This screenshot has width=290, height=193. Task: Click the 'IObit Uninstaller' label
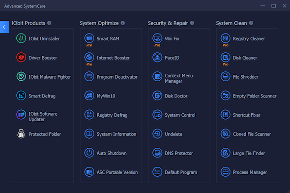44,39
